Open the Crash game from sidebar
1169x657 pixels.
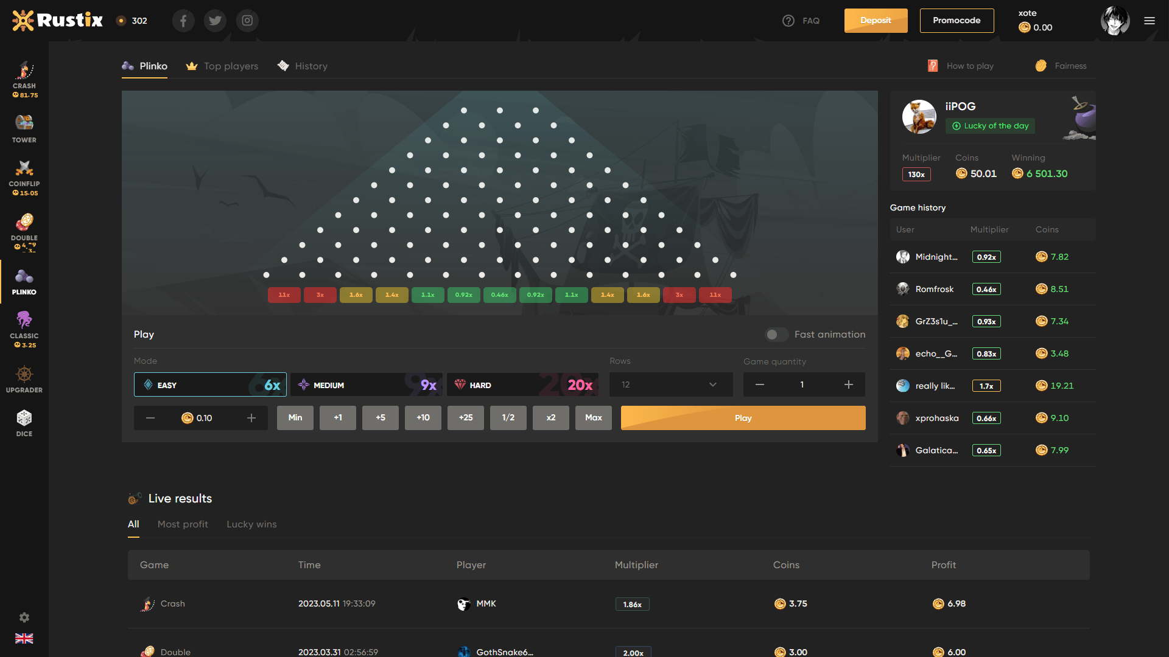click(x=24, y=79)
